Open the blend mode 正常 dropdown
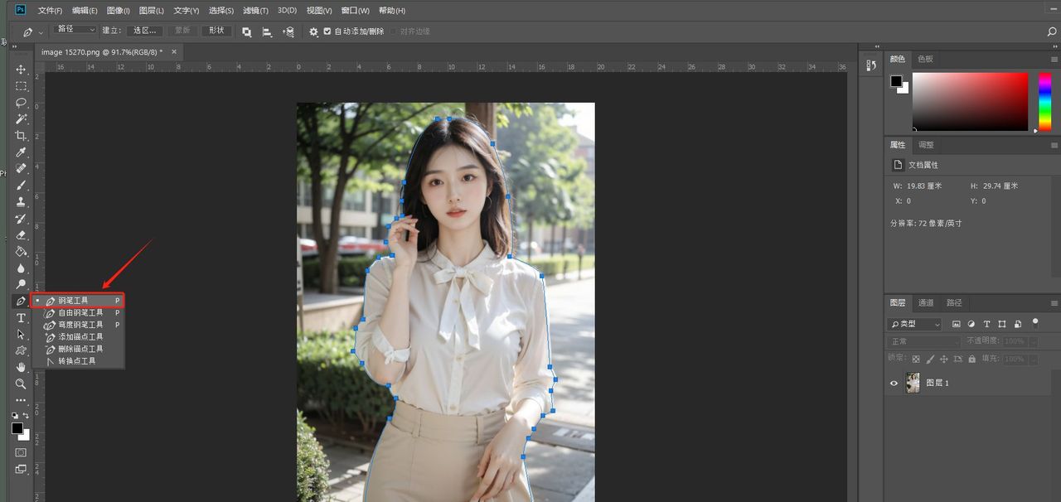1061x502 pixels. 924,341
